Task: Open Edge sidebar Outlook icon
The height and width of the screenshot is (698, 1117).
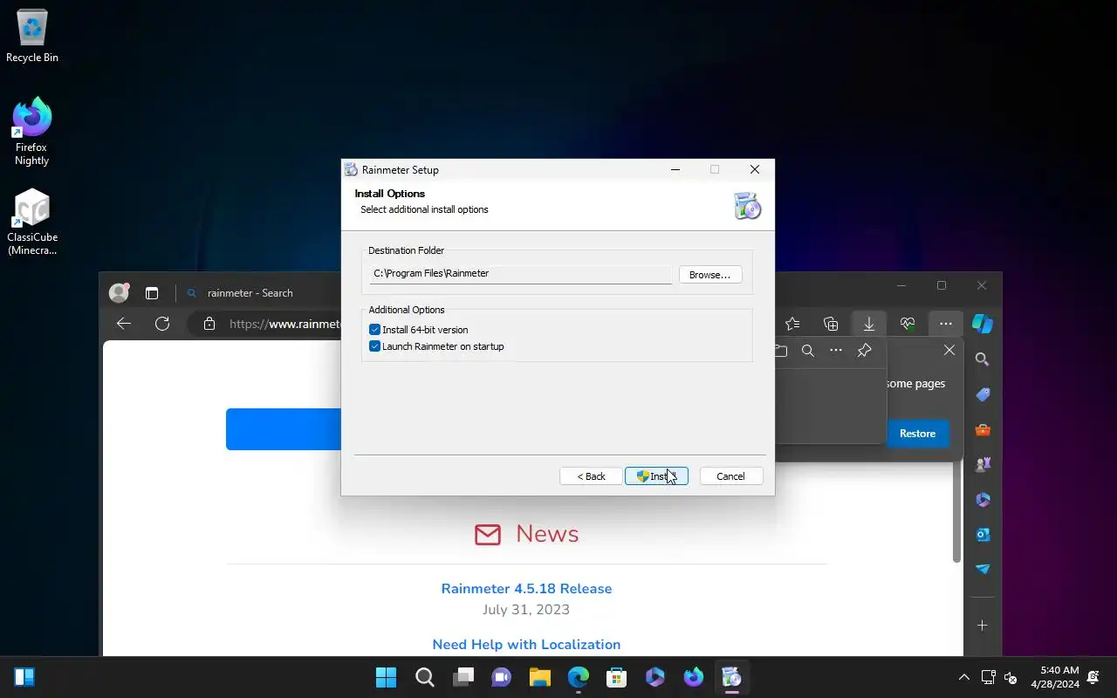Action: [x=983, y=534]
